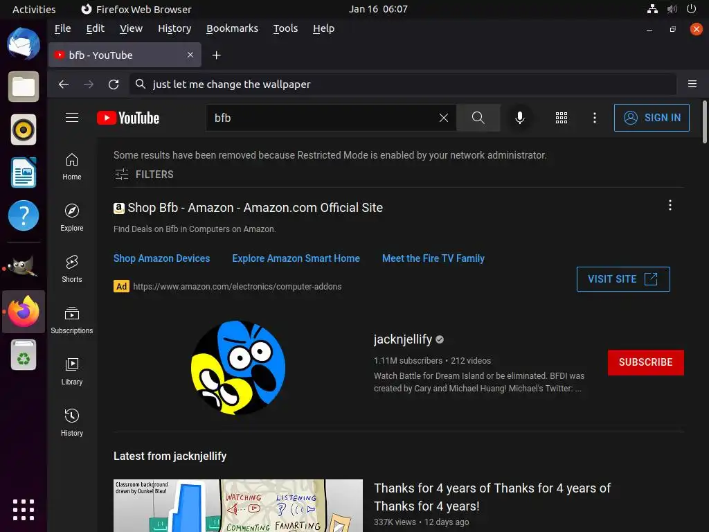
Task: Open LibreOffice Writer from the dock
Action: pyautogui.click(x=24, y=172)
